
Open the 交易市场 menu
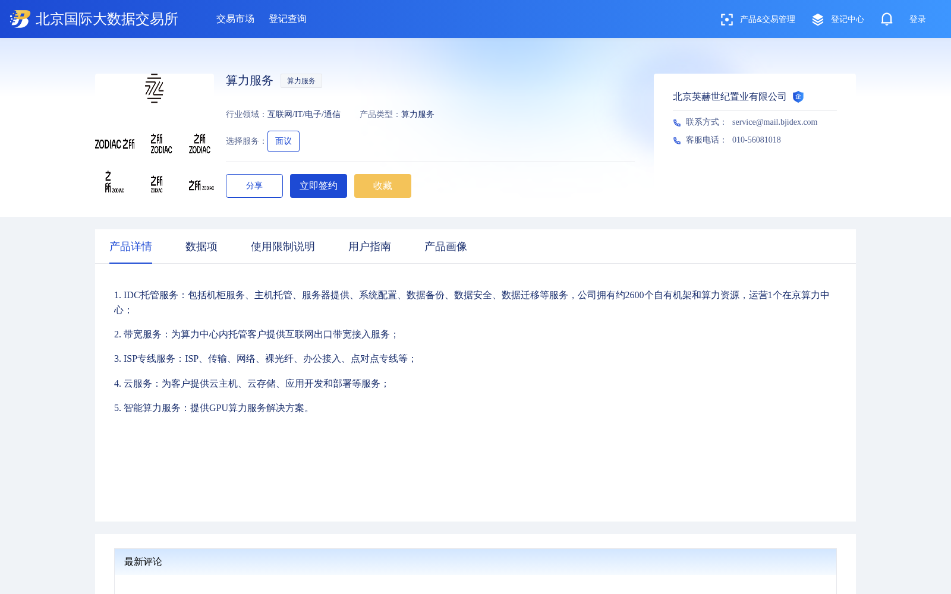pyautogui.click(x=235, y=19)
